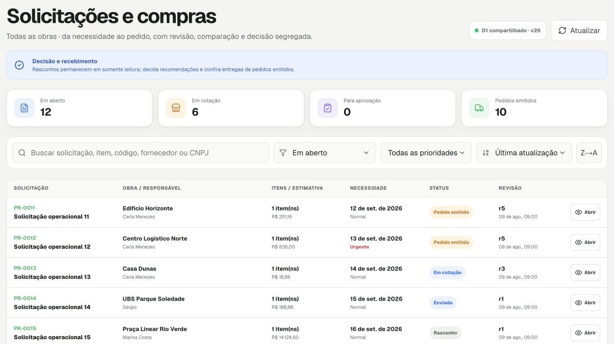This screenshot has height=344, width=614.
Task: Click Edifício Horizonte in the table
Action: click(148, 208)
